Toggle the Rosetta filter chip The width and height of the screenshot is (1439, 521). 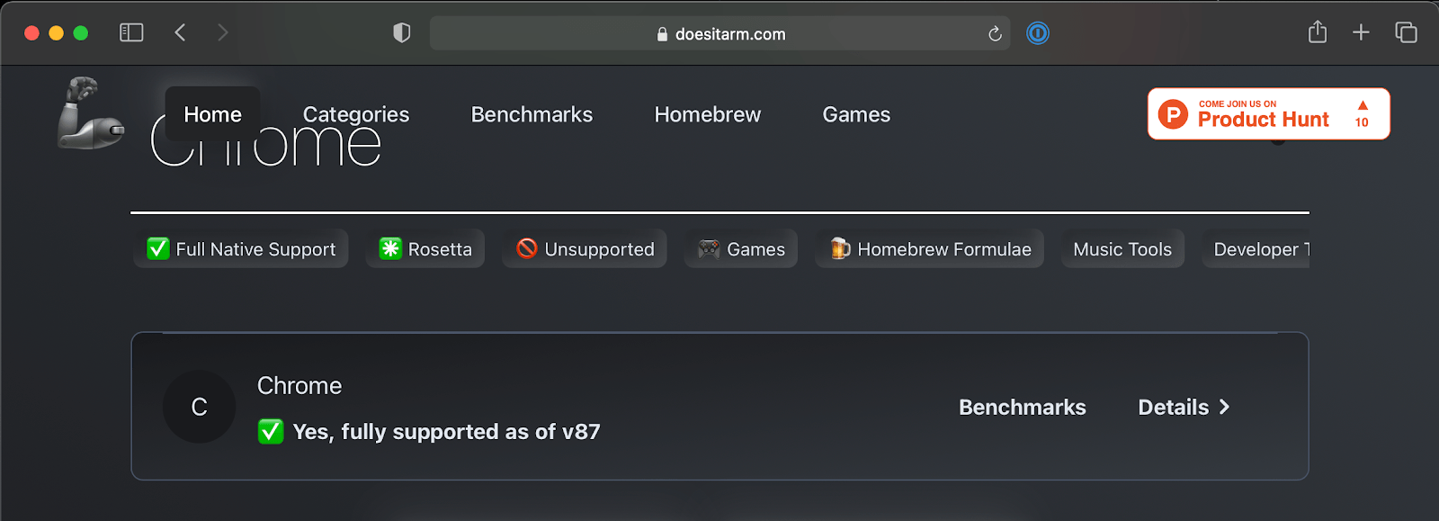[425, 249]
